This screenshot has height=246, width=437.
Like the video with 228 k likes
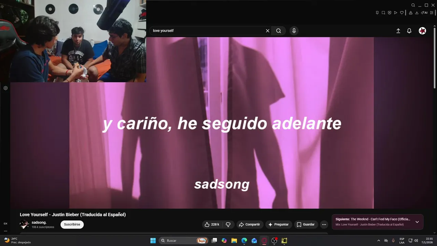(x=212, y=224)
